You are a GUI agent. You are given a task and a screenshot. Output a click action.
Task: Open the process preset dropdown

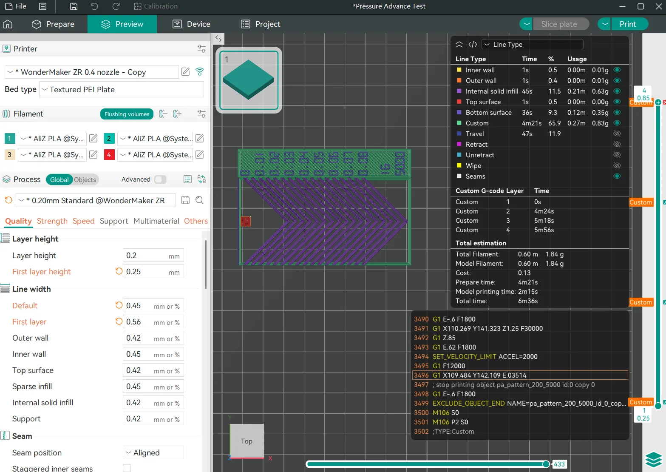coord(96,200)
